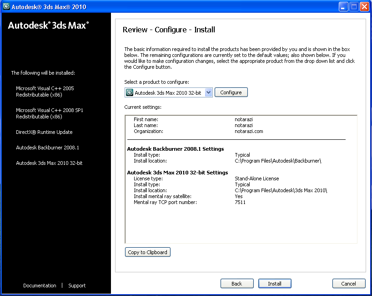Go Back to the previous step
This screenshot has width=372, height=296.
[237, 283]
